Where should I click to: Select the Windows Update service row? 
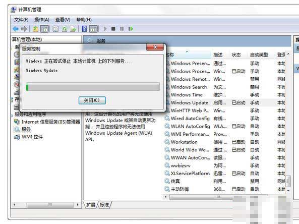225,102
